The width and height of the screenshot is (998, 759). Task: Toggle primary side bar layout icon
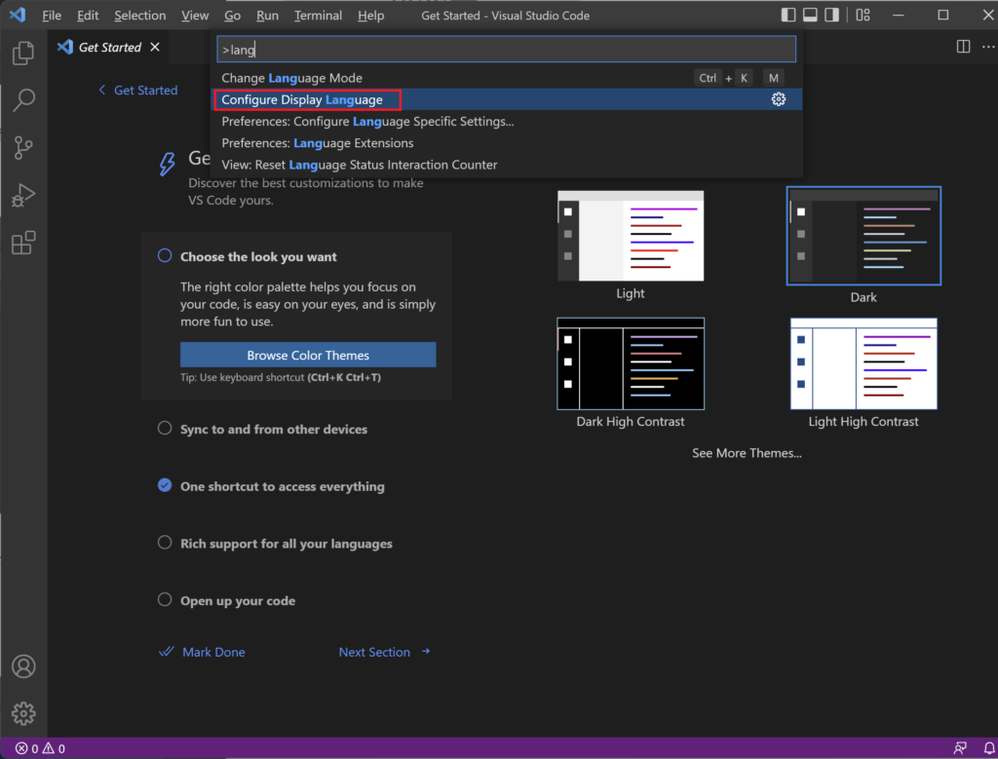pos(787,15)
